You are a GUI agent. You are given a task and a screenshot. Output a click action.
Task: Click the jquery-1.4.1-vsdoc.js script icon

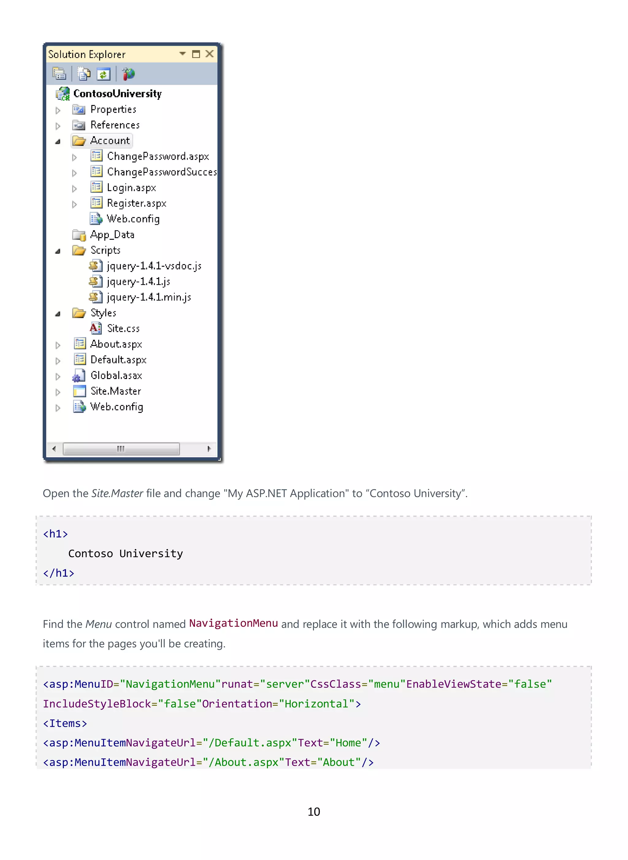[x=96, y=265]
